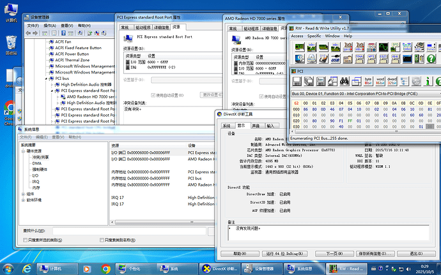Open the Specific menu in RW utility

coord(314,36)
